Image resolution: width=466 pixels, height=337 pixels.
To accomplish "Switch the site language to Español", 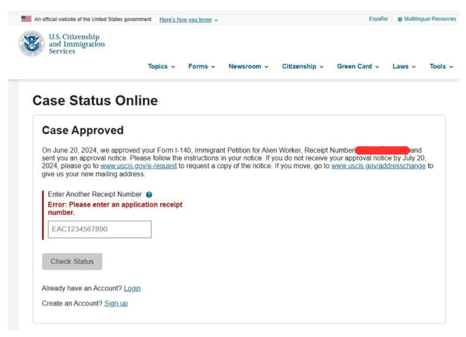I will point(378,19).
